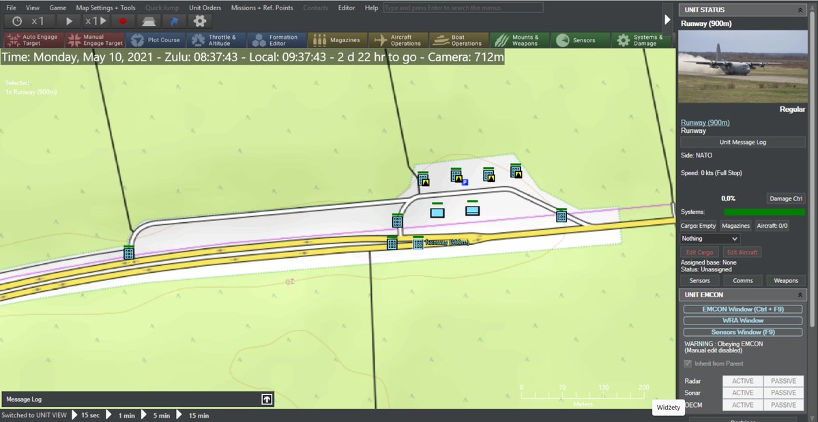
Task: Open settings via the gear toolbar icon
Action: click(200, 21)
